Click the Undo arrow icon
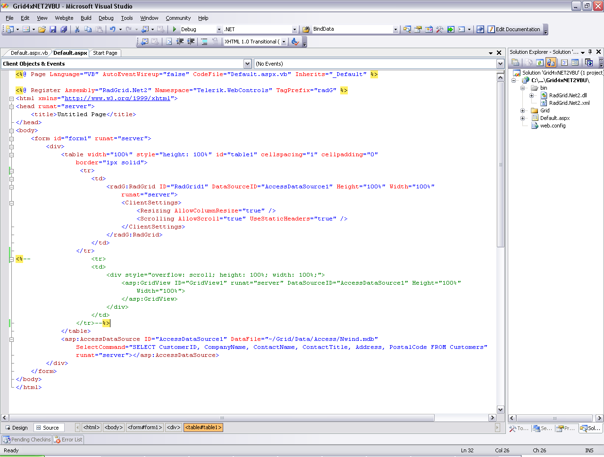The image size is (604, 457). pyautogui.click(x=113, y=29)
